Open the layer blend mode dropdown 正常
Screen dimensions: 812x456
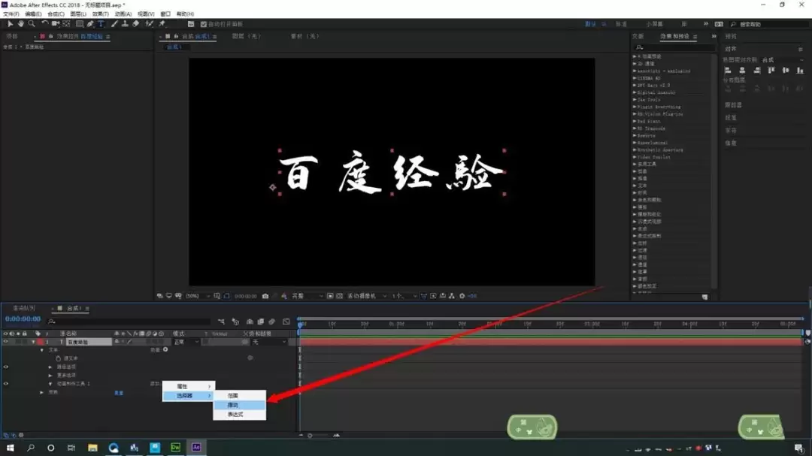(186, 342)
